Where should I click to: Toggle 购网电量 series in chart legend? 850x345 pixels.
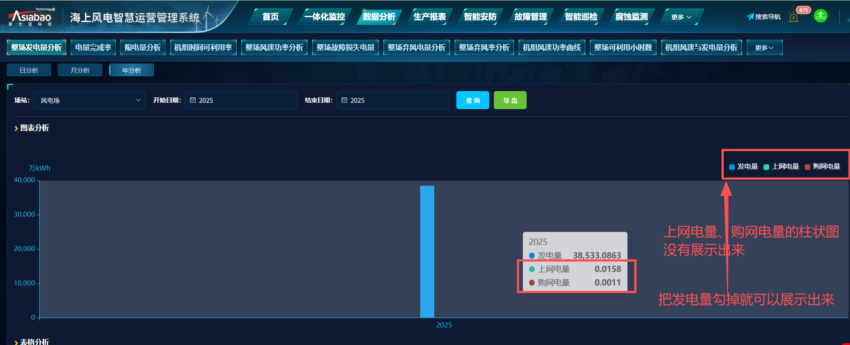[x=822, y=166]
